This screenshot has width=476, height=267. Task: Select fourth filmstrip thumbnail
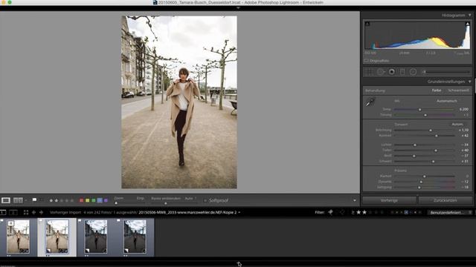click(x=135, y=237)
